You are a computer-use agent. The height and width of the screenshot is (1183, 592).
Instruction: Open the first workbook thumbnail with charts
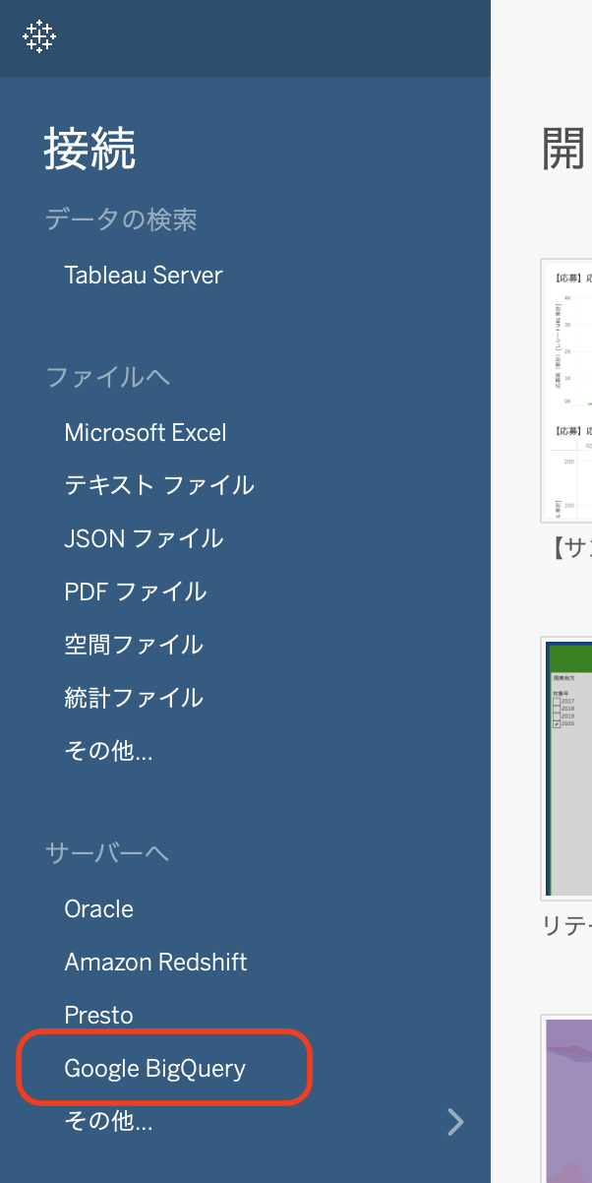pos(566,391)
